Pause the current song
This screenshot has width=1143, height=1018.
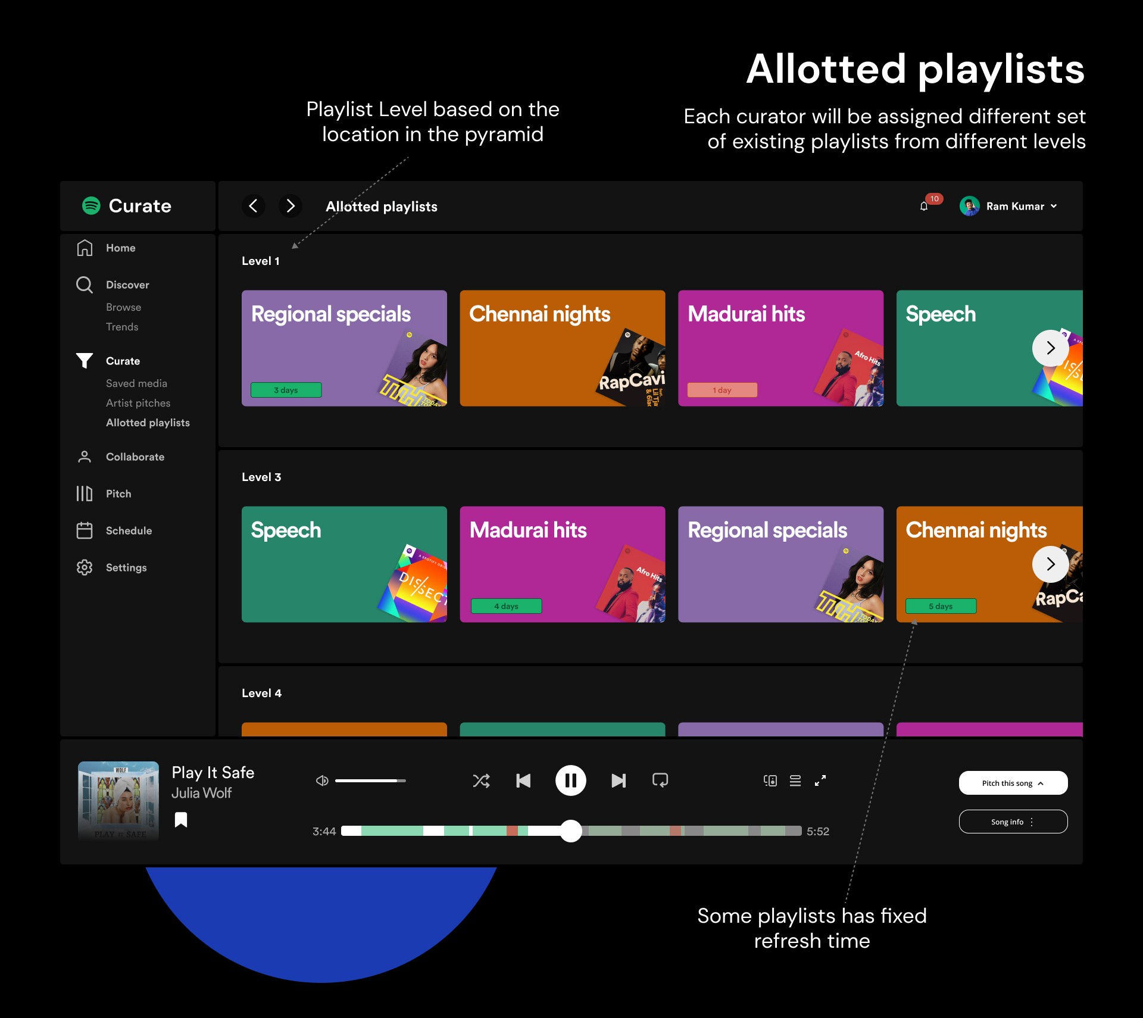tap(570, 780)
